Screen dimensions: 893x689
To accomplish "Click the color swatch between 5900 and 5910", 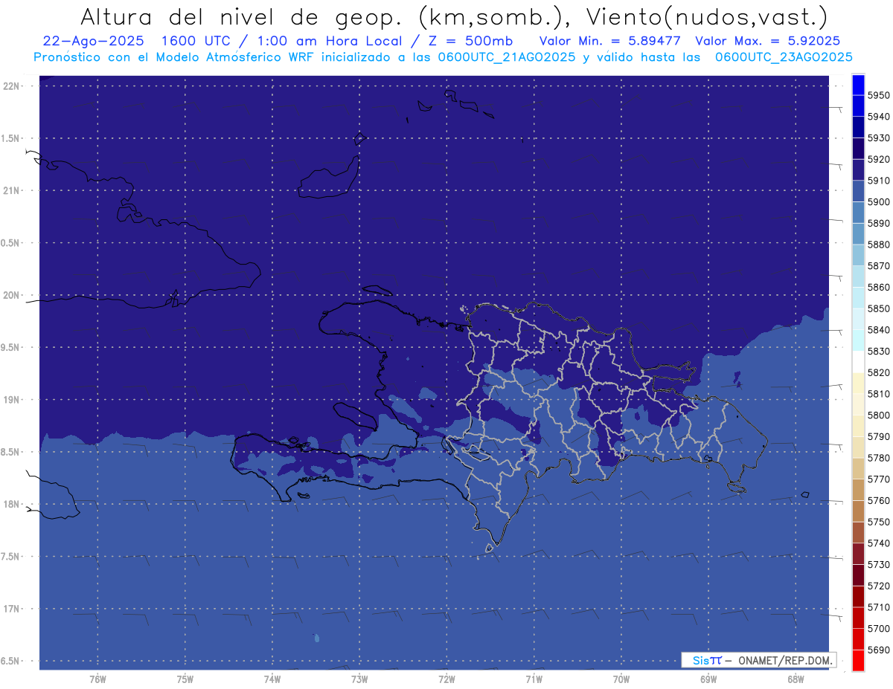I will pyautogui.click(x=858, y=191).
